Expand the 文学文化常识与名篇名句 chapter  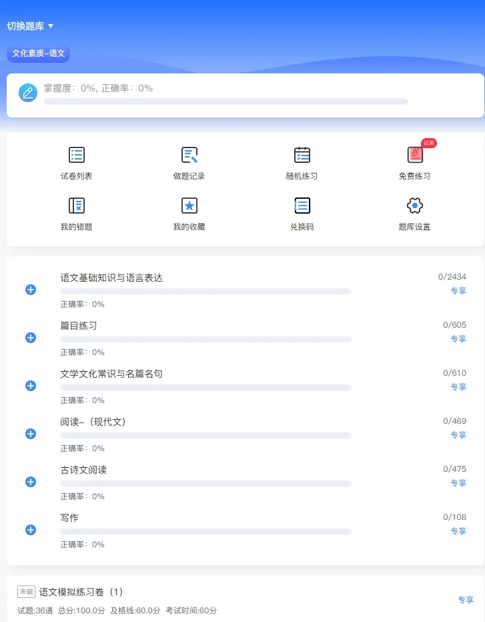pyautogui.click(x=31, y=386)
